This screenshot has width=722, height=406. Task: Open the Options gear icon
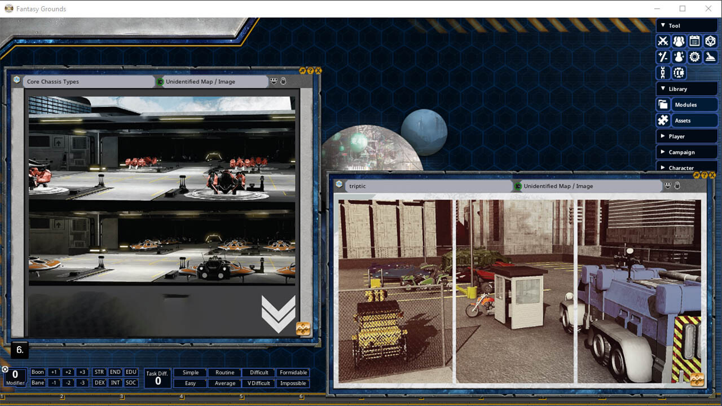tap(694, 56)
